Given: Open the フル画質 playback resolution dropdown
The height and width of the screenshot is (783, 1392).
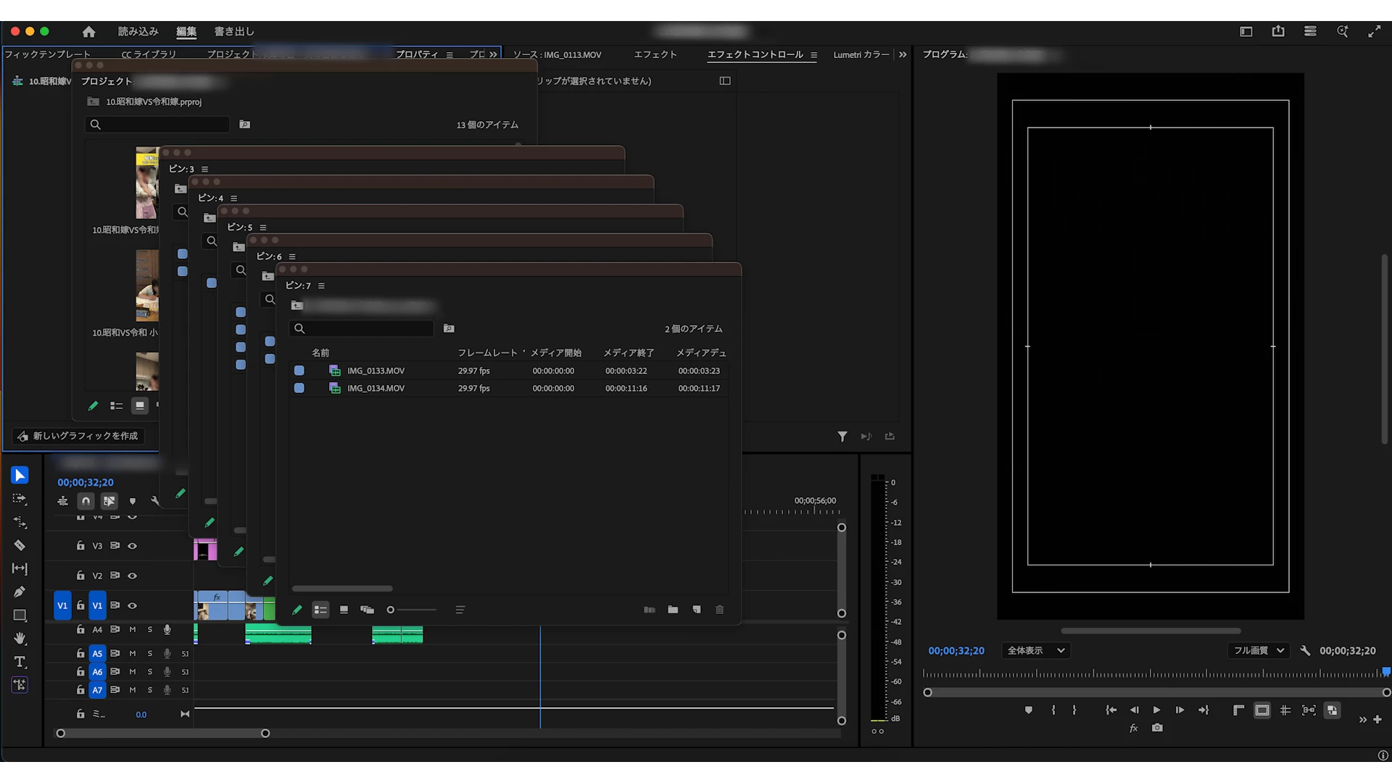Looking at the screenshot, I should click(1259, 651).
